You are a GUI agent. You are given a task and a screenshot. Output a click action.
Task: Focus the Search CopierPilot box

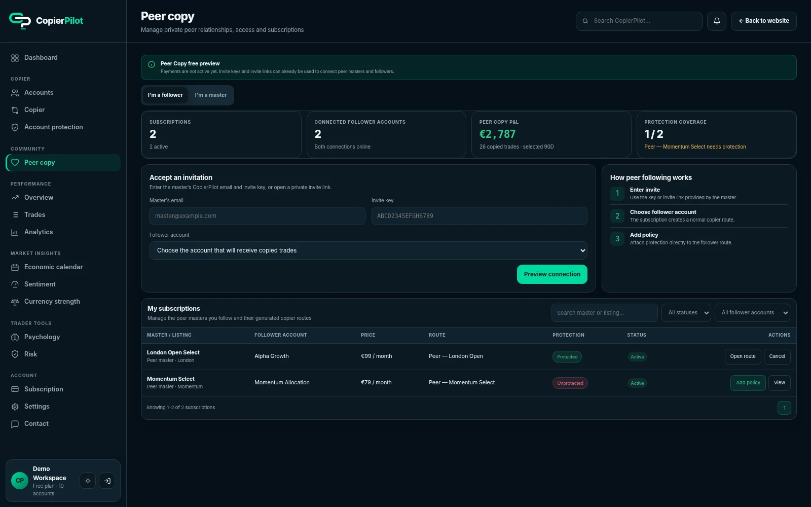[x=639, y=21]
